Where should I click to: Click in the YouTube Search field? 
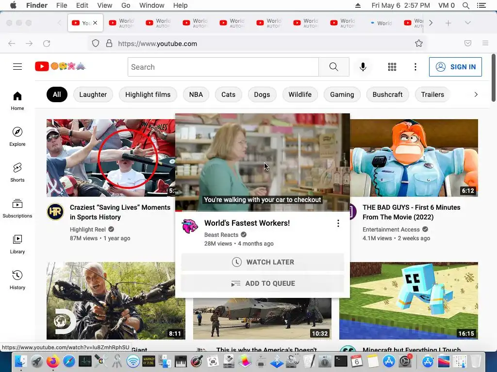tap(223, 67)
